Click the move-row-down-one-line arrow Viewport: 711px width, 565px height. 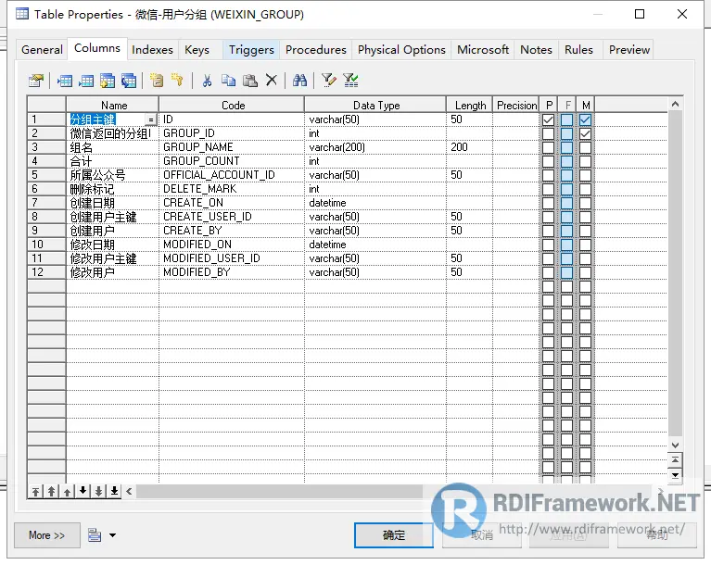[83, 491]
